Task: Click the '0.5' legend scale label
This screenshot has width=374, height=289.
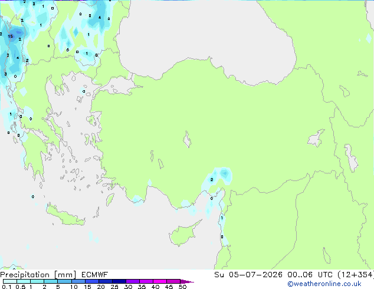Action: click(x=20, y=287)
